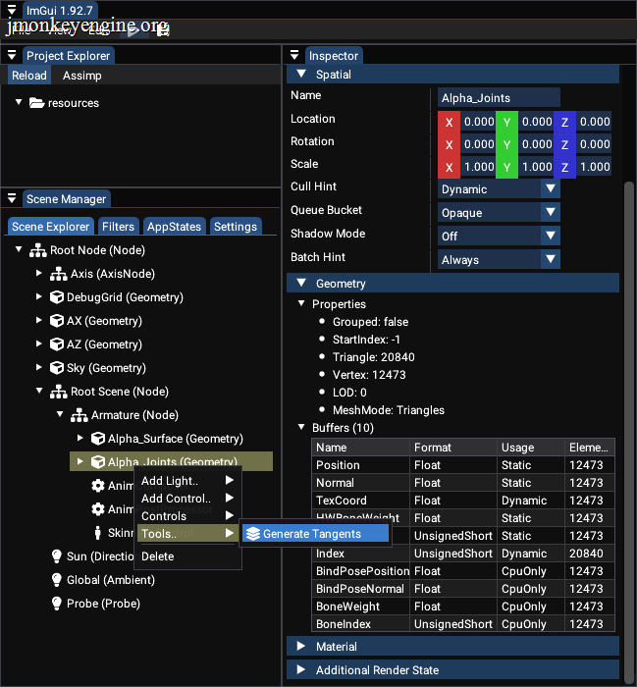Open the Batch Hint Always dropdown

[499, 260]
